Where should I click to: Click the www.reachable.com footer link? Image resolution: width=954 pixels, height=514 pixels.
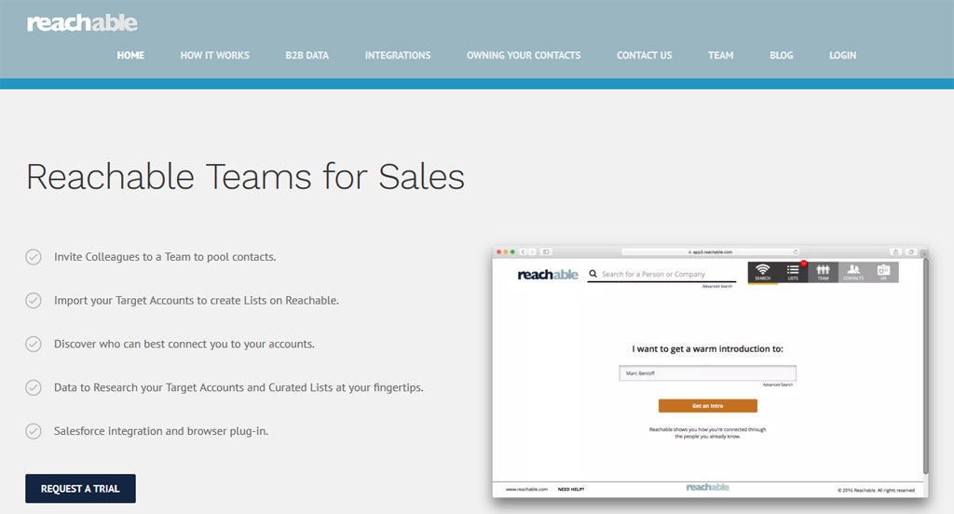click(527, 490)
